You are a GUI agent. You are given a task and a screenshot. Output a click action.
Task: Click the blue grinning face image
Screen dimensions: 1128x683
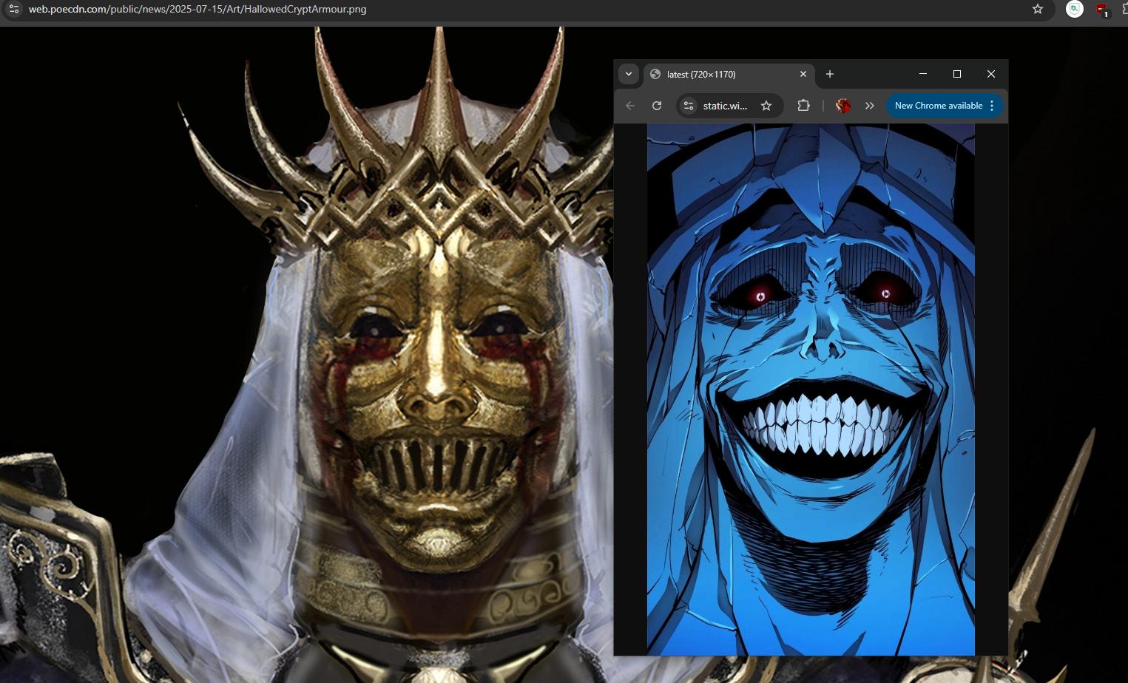tap(811, 390)
